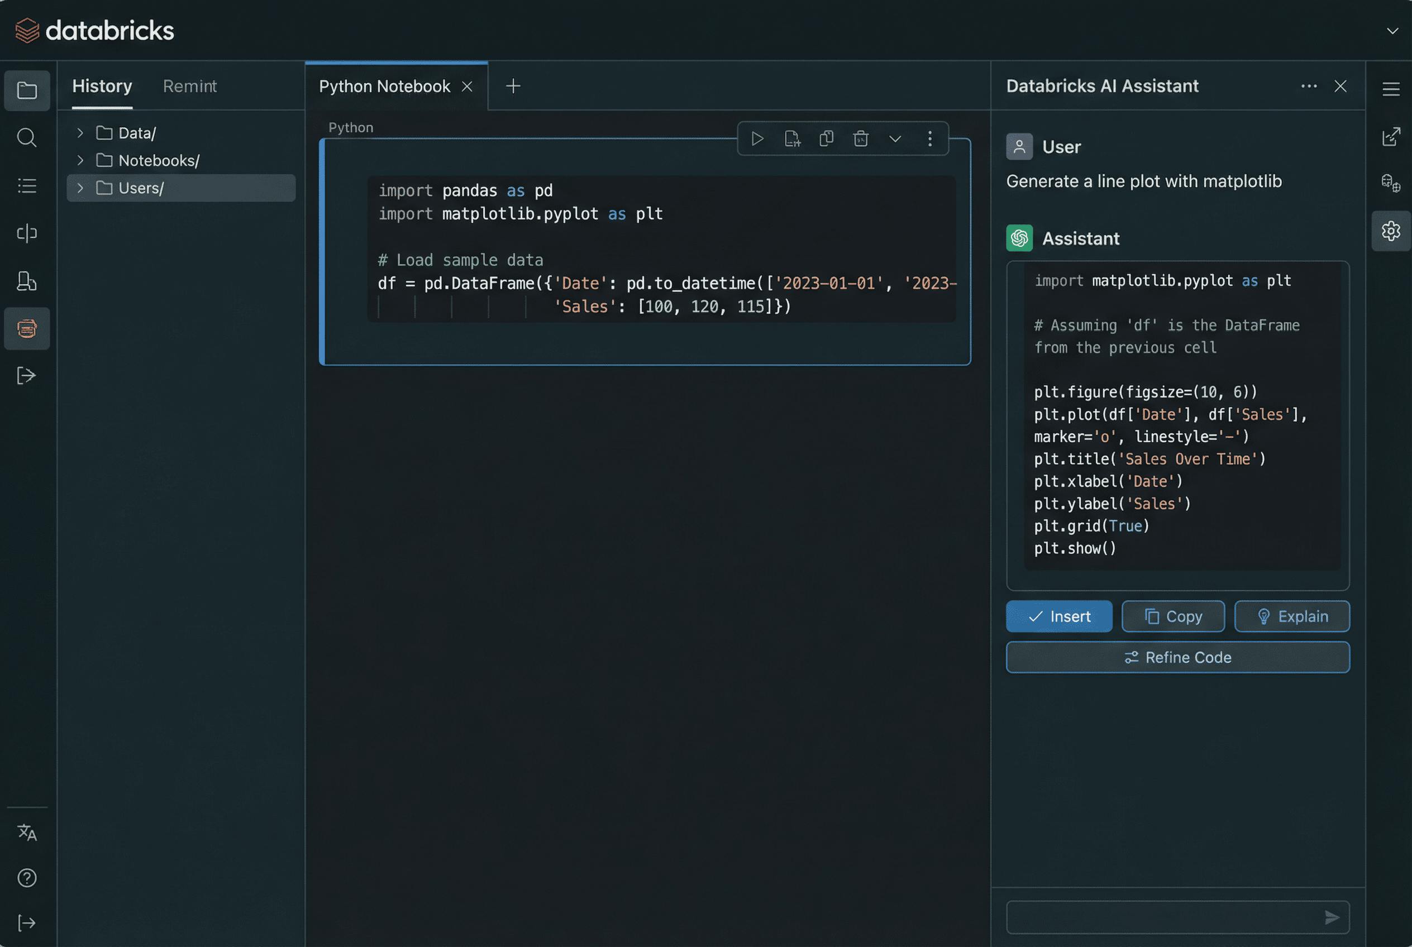The height and width of the screenshot is (947, 1412).
Task: Select the Python Notebook tab
Action: 384,87
